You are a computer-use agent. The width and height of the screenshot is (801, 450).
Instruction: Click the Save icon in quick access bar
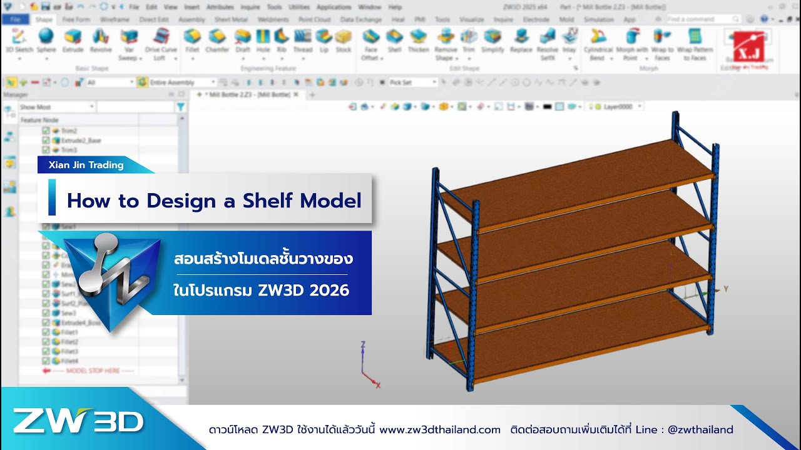coord(45,7)
